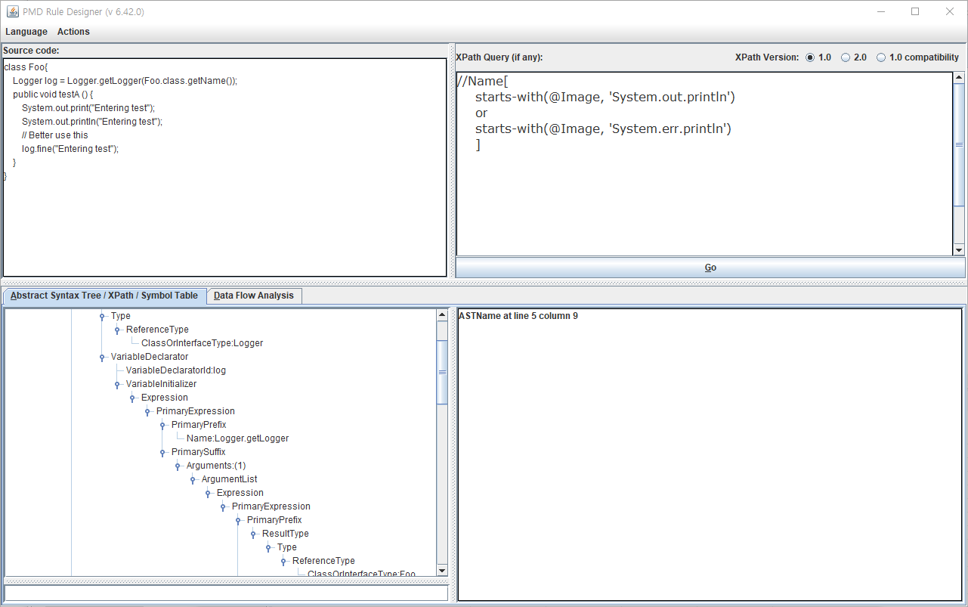This screenshot has width=968, height=607.
Task: Maximize the PMD Rule Designer window
Action: pos(915,11)
